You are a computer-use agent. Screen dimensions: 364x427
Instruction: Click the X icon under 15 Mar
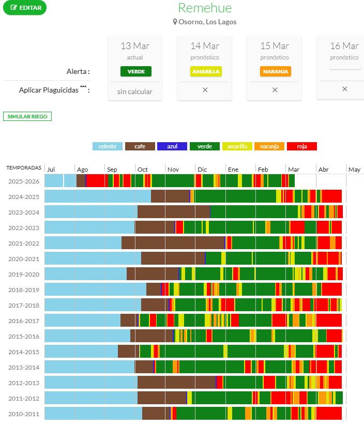(275, 90)
